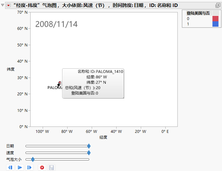
Task: Click the 70° N axis tick label
Action: pos(22,12)
